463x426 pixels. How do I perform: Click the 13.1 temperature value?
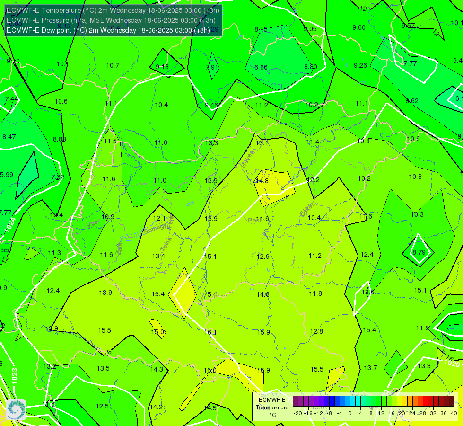[262, 143]
